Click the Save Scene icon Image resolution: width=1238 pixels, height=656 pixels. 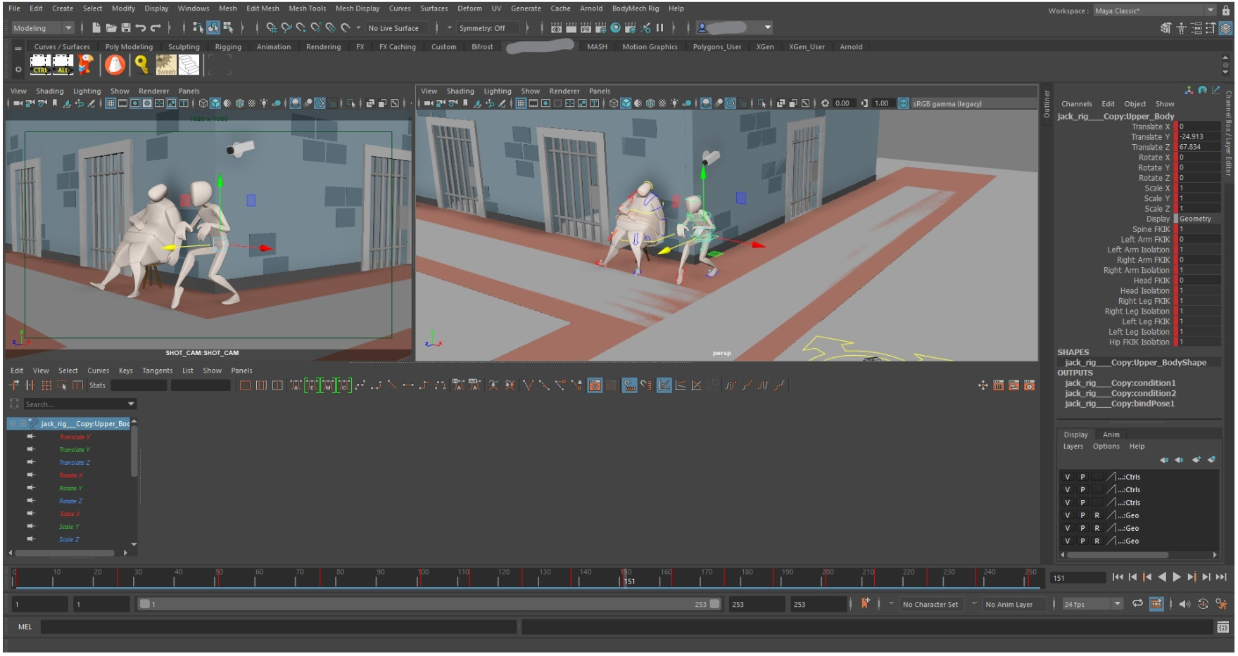point(126,28)
